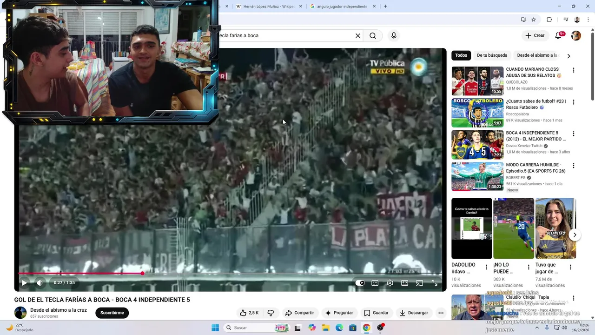This screenshot has height=335, width=595.
Task: Play the video with the play button
Action: pos(24,282)
